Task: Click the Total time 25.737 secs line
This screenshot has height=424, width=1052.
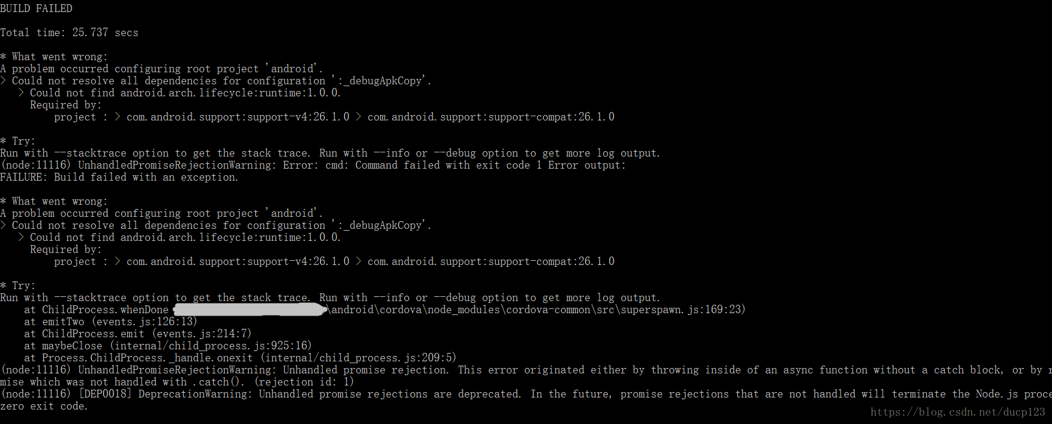Action: [69, 33]
